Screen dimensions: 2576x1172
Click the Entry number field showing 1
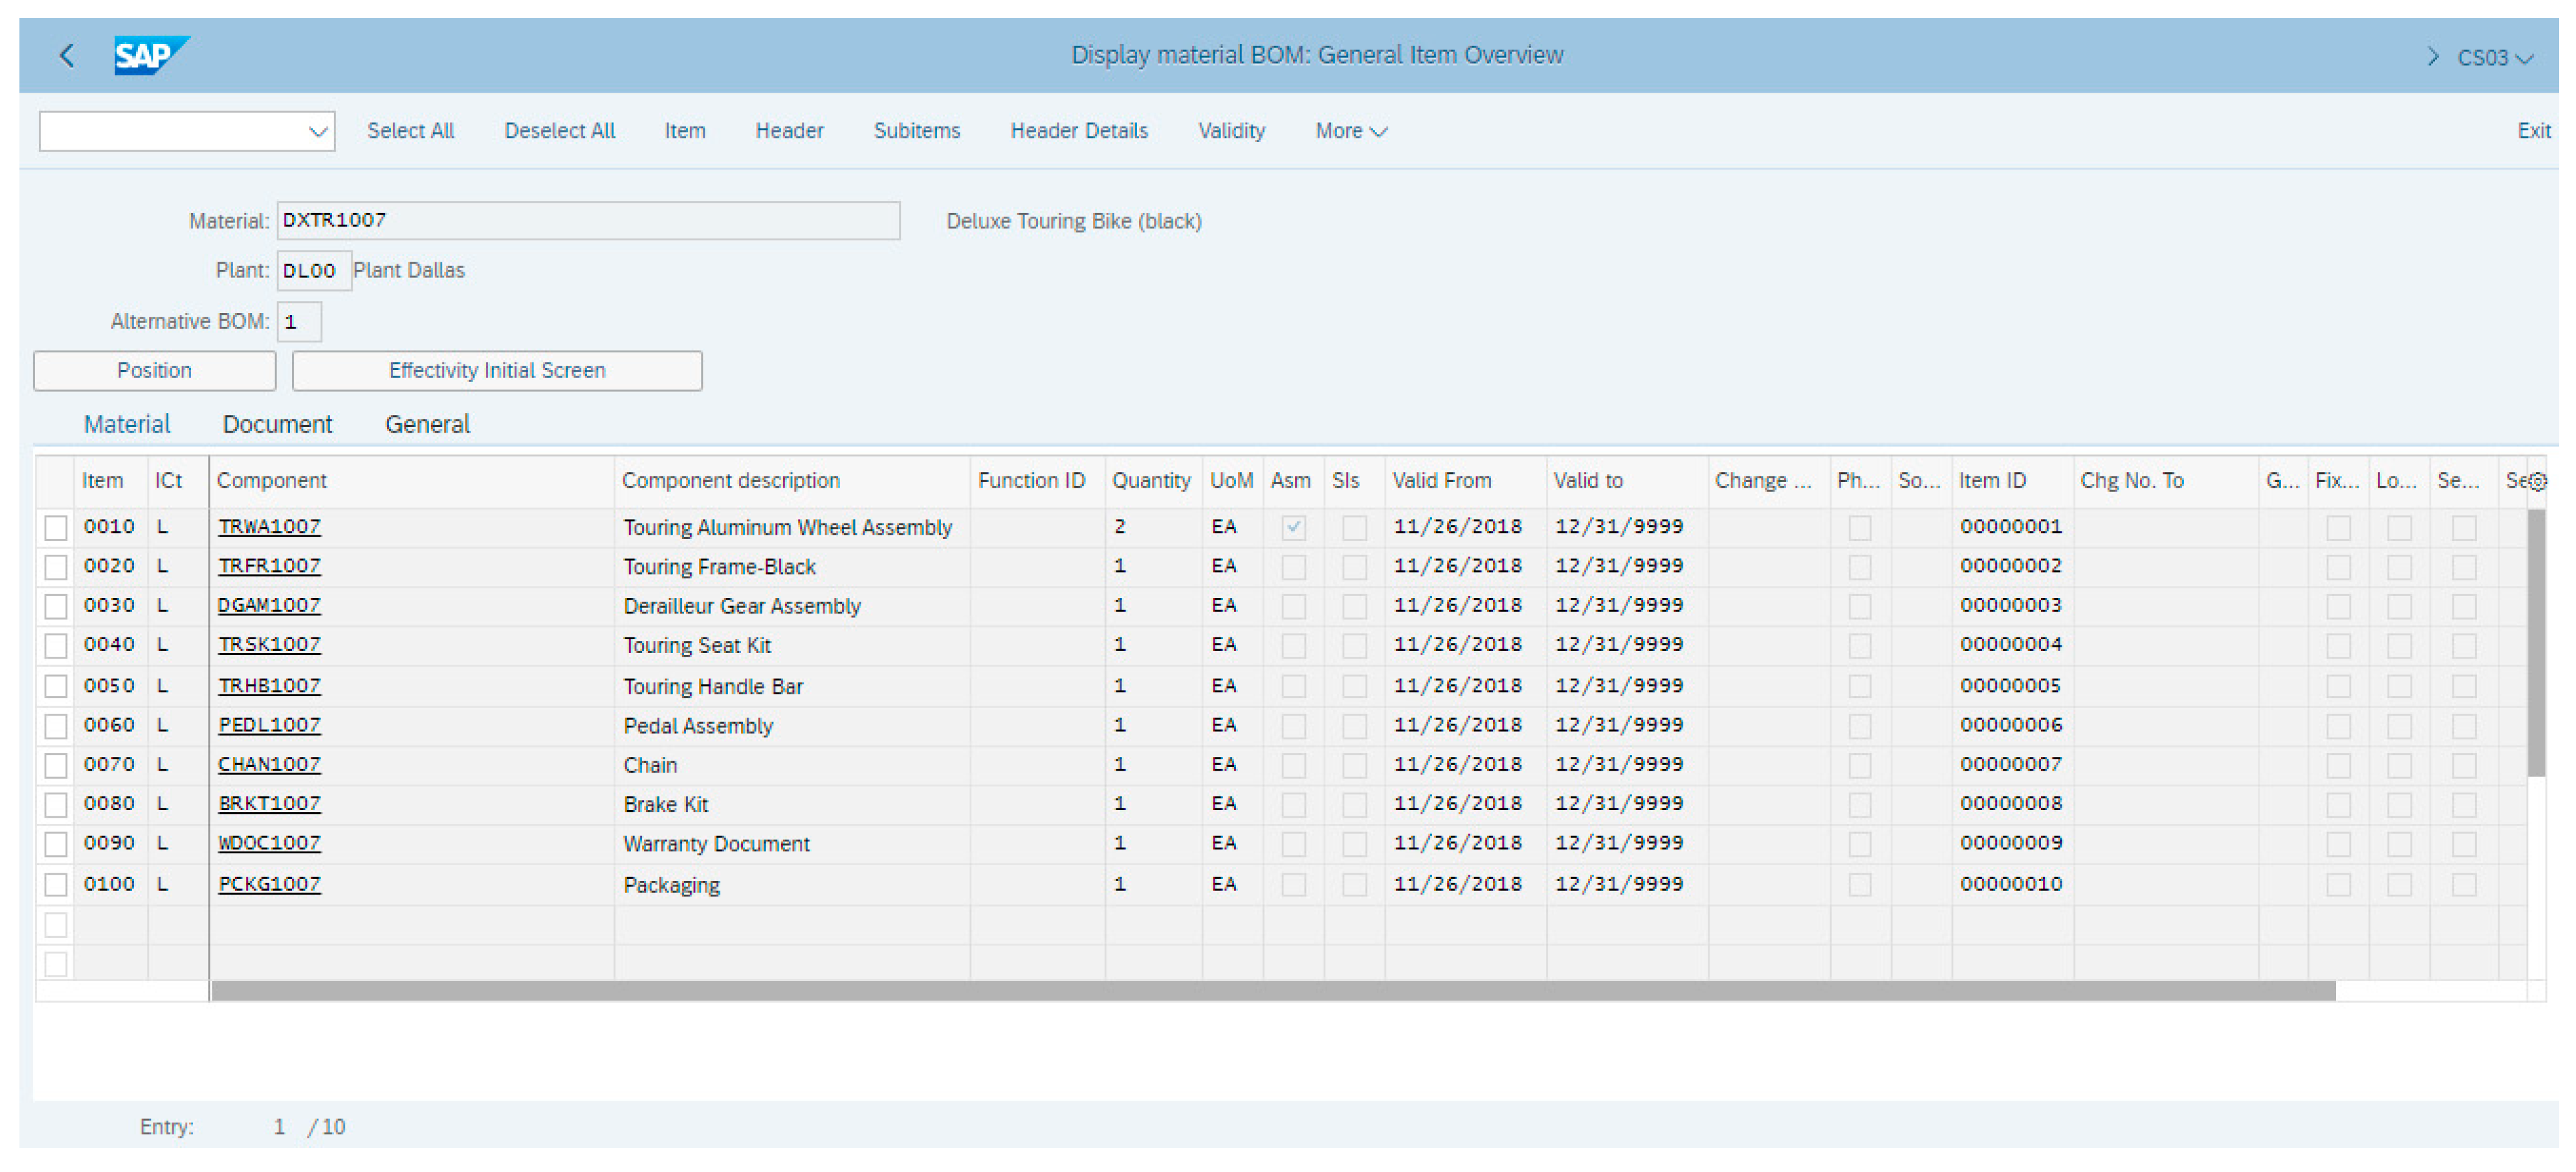coord(279,1128)
